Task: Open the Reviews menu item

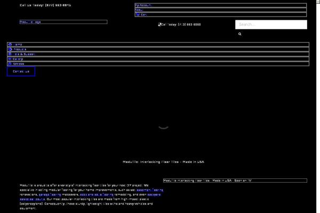Action: tap(158, 64)
